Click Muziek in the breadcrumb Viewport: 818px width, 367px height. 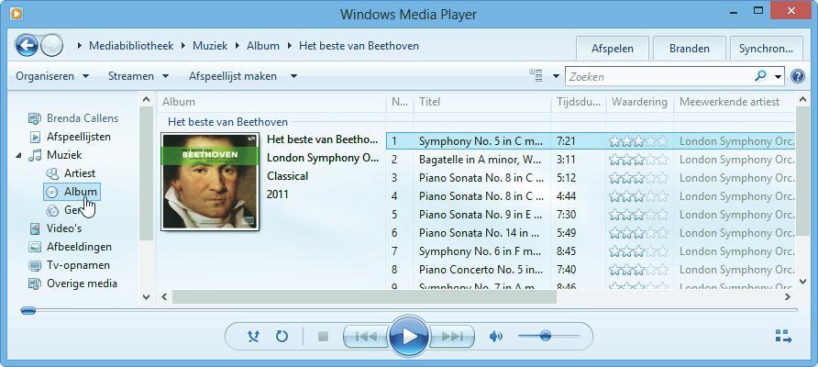[210, 46]
